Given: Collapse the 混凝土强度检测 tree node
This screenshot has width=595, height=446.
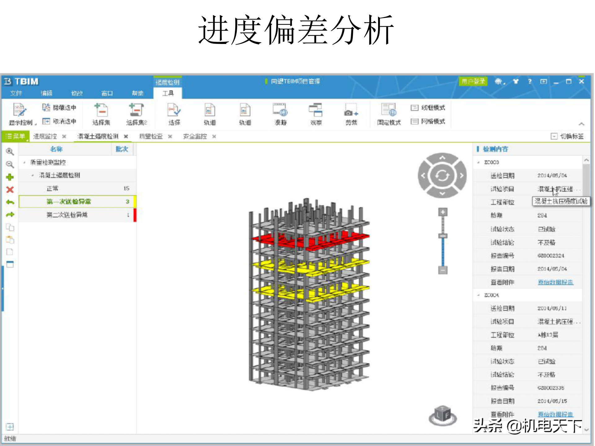Looking at the screenshot, I should [33, 175].
